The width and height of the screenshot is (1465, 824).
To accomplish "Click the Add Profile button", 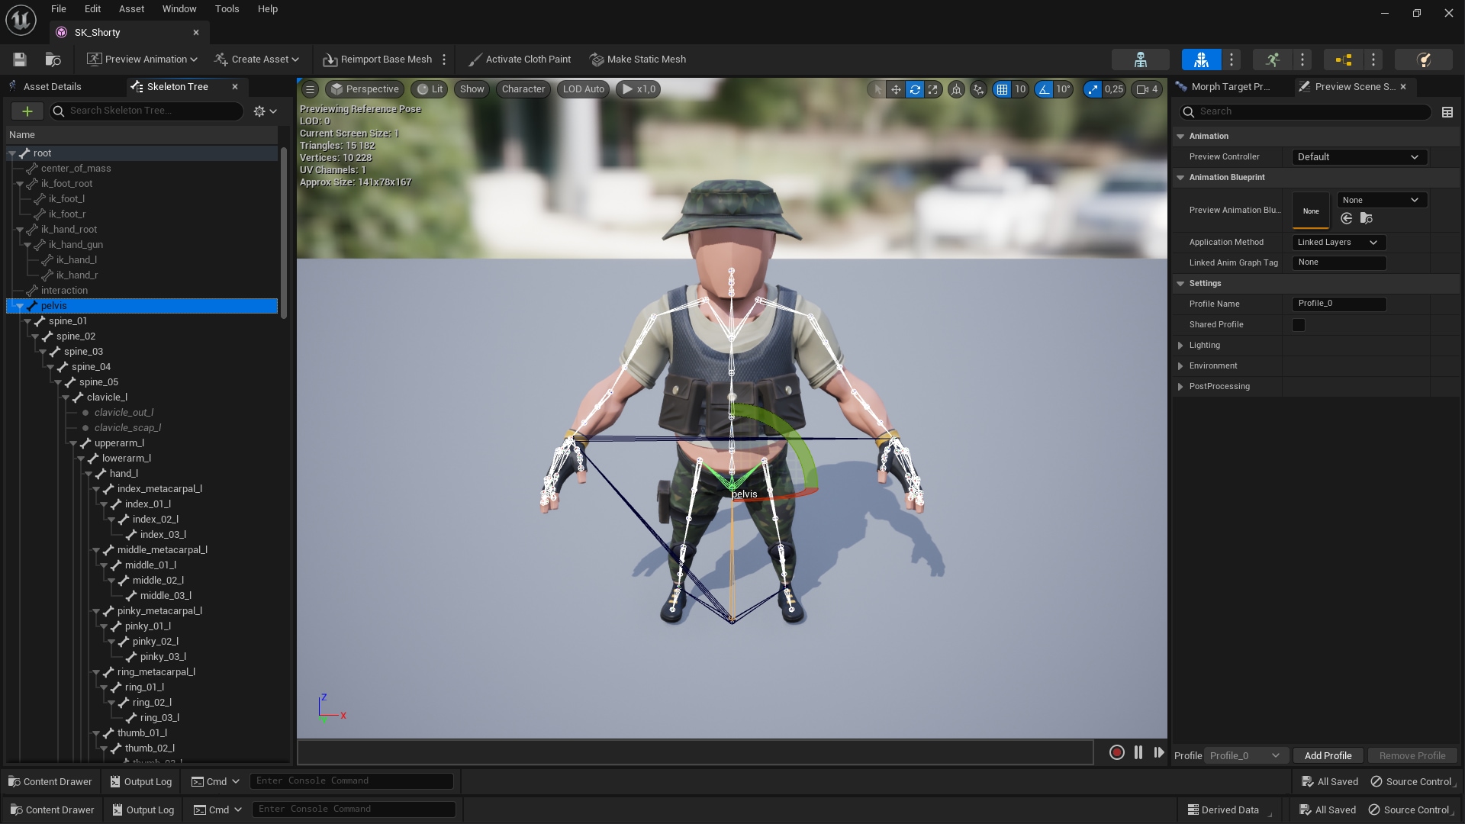I will coord(1328,755).
